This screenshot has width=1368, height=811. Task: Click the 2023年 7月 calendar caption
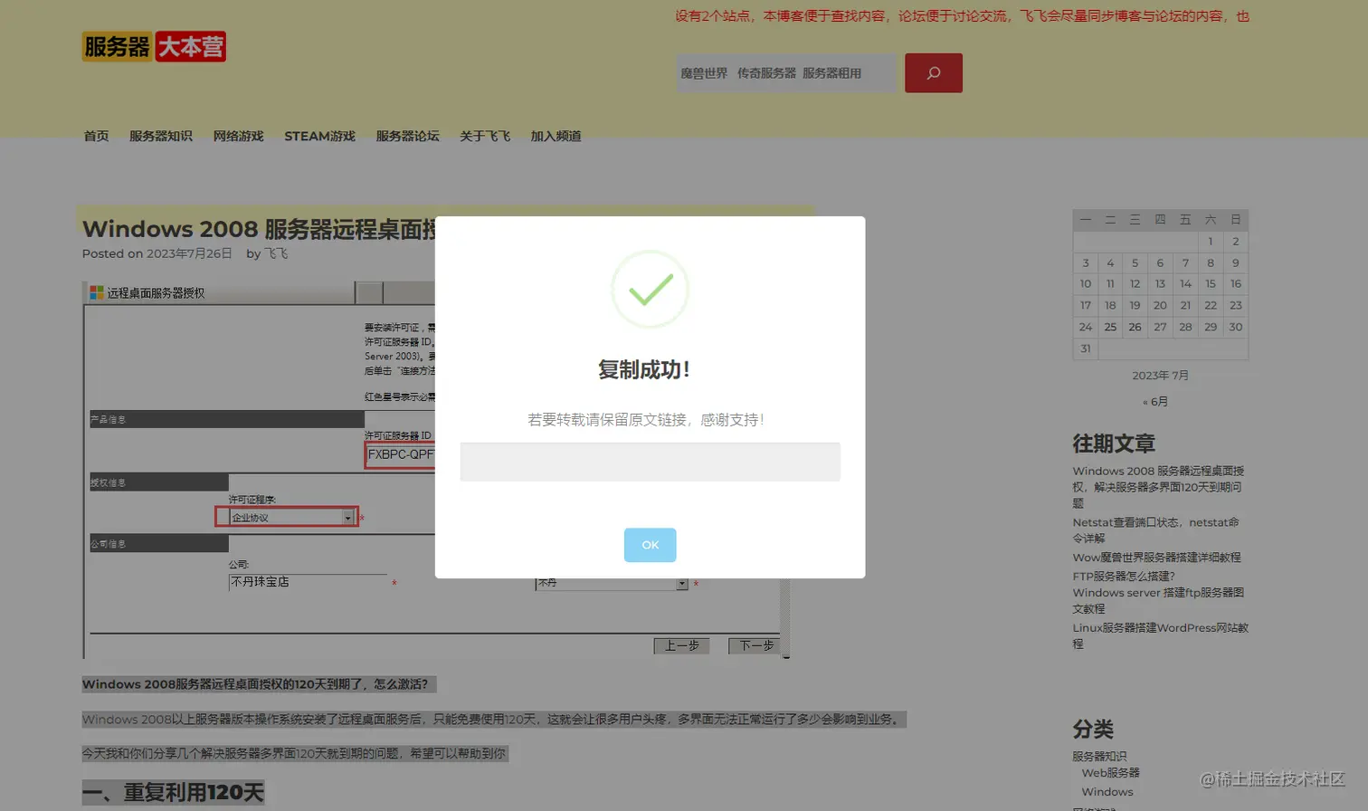(x=1160, y=376)
